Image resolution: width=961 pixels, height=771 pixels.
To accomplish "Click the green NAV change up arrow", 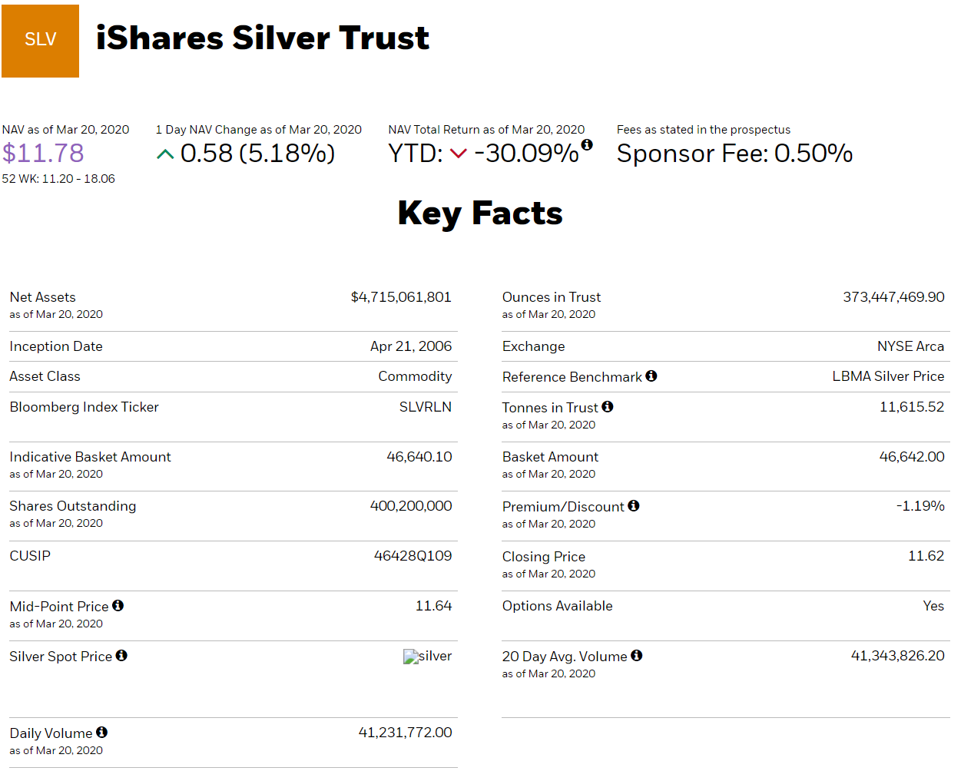I will click(x=165, y=154).
